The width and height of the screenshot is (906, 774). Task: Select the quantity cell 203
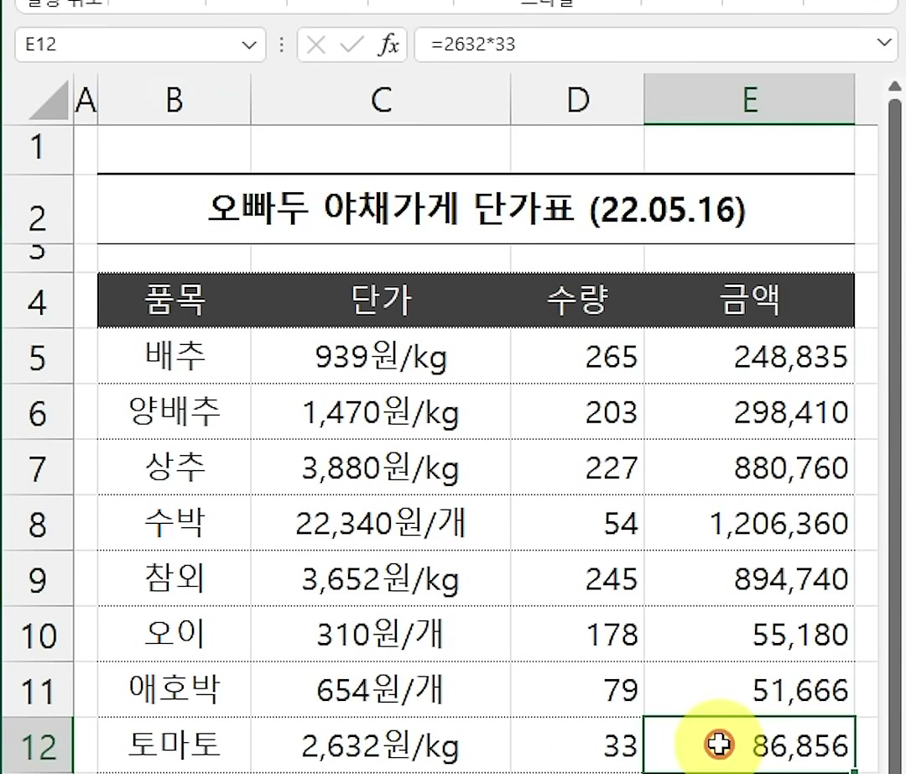point(577,411)
